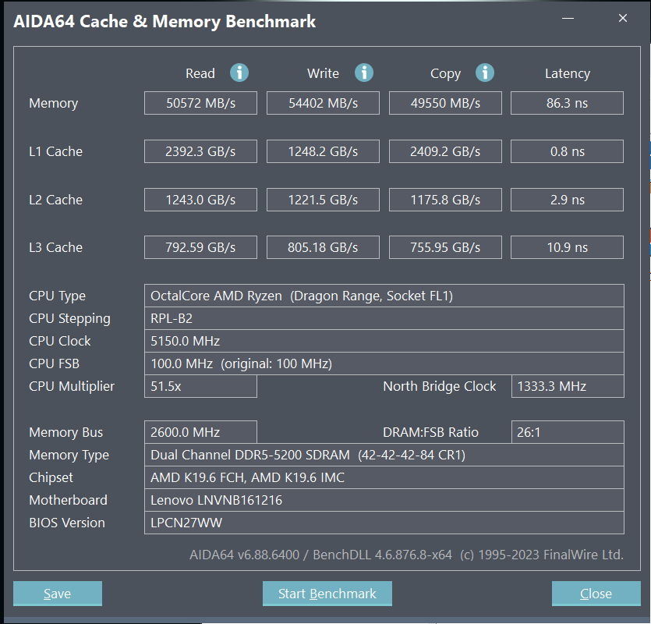The width and height of the screenshot is (651, 624).
Task: Click the L3 Cache row label
Action: pyautogui.click(x=55, y=247)
